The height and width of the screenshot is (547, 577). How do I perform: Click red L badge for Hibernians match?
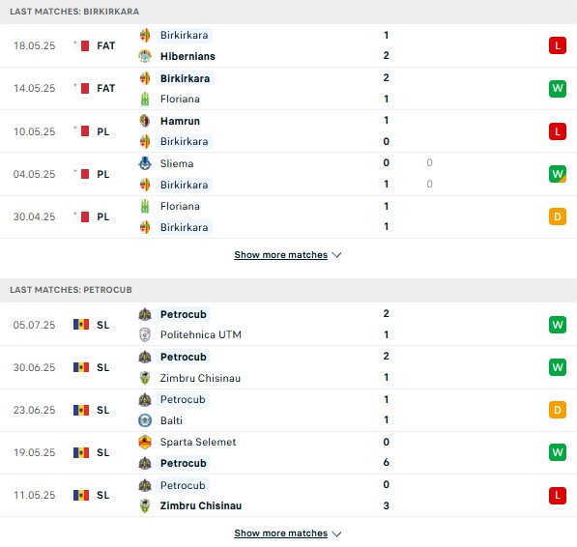coord(557,45)
